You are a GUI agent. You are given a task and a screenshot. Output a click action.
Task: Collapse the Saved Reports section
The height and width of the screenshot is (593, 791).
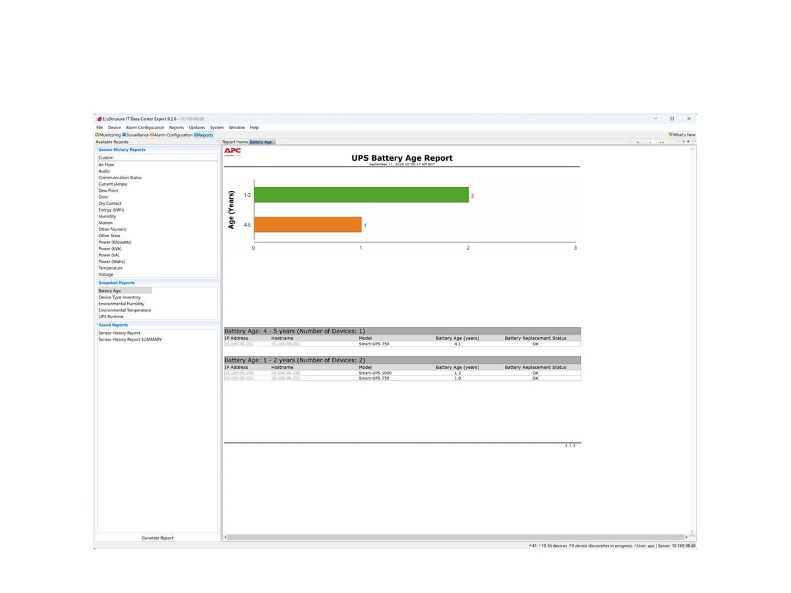pyautogui.click(x=98, y=325)
